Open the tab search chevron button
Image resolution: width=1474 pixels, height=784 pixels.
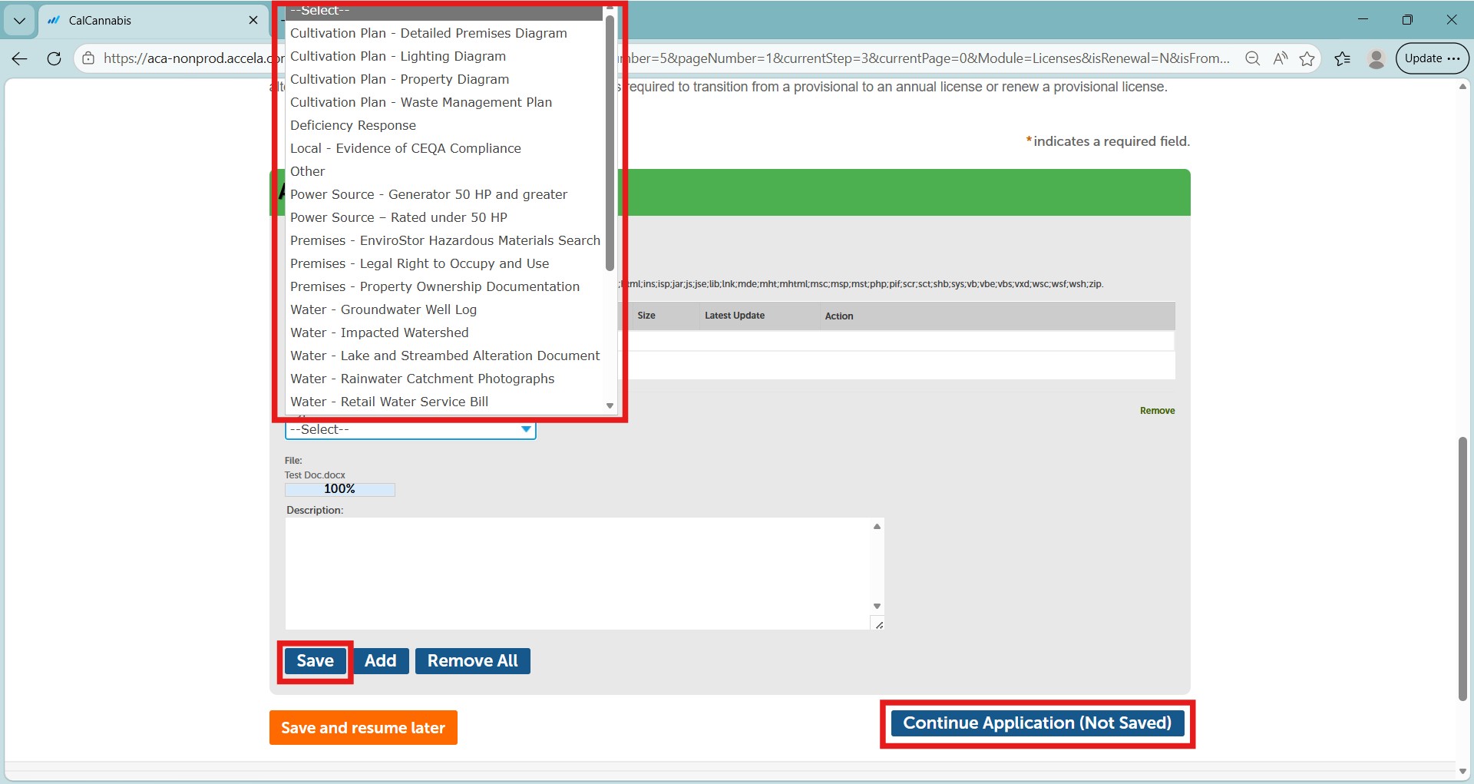[x=19, y=21]
